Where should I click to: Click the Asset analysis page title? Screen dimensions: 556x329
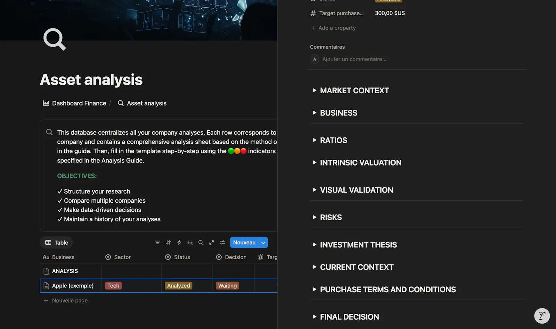tap(91, 79)
